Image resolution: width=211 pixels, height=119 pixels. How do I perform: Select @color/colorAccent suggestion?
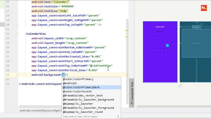pyautogui.click(x=91, y=91)
